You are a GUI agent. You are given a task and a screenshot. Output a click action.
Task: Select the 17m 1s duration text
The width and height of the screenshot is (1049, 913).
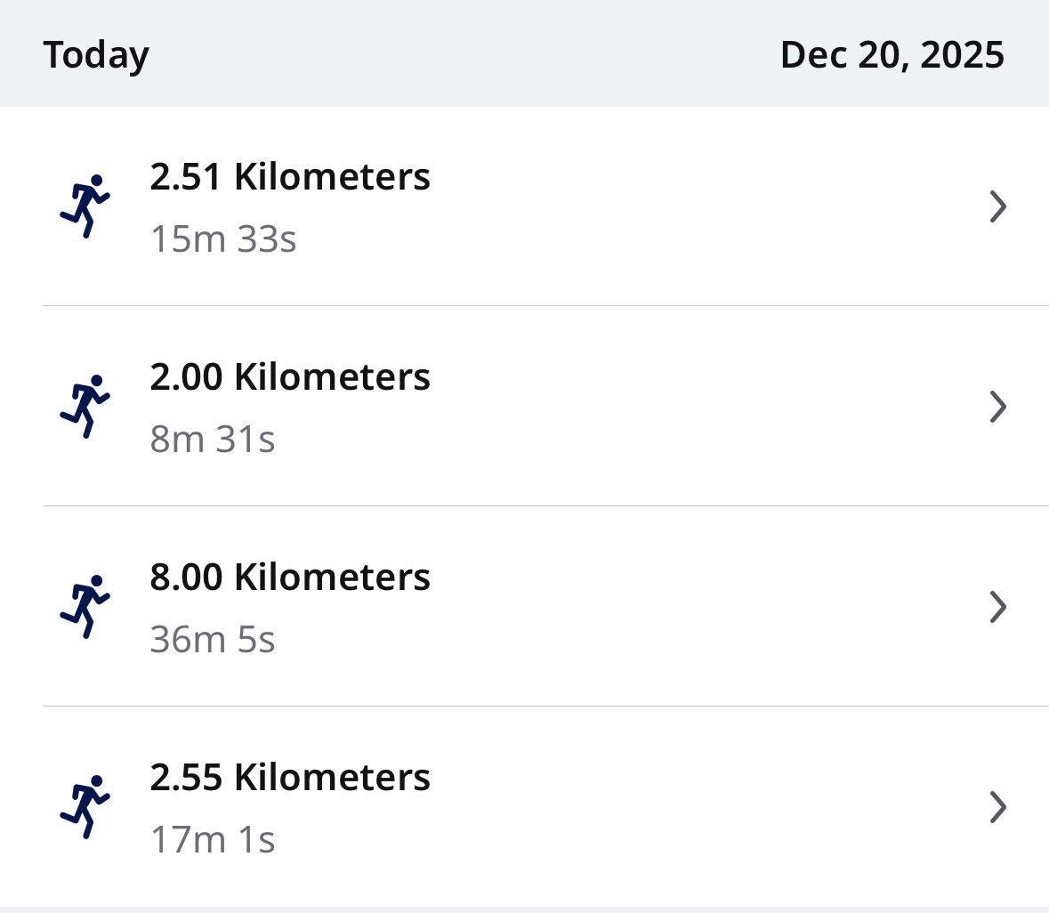tap(213, 839)
